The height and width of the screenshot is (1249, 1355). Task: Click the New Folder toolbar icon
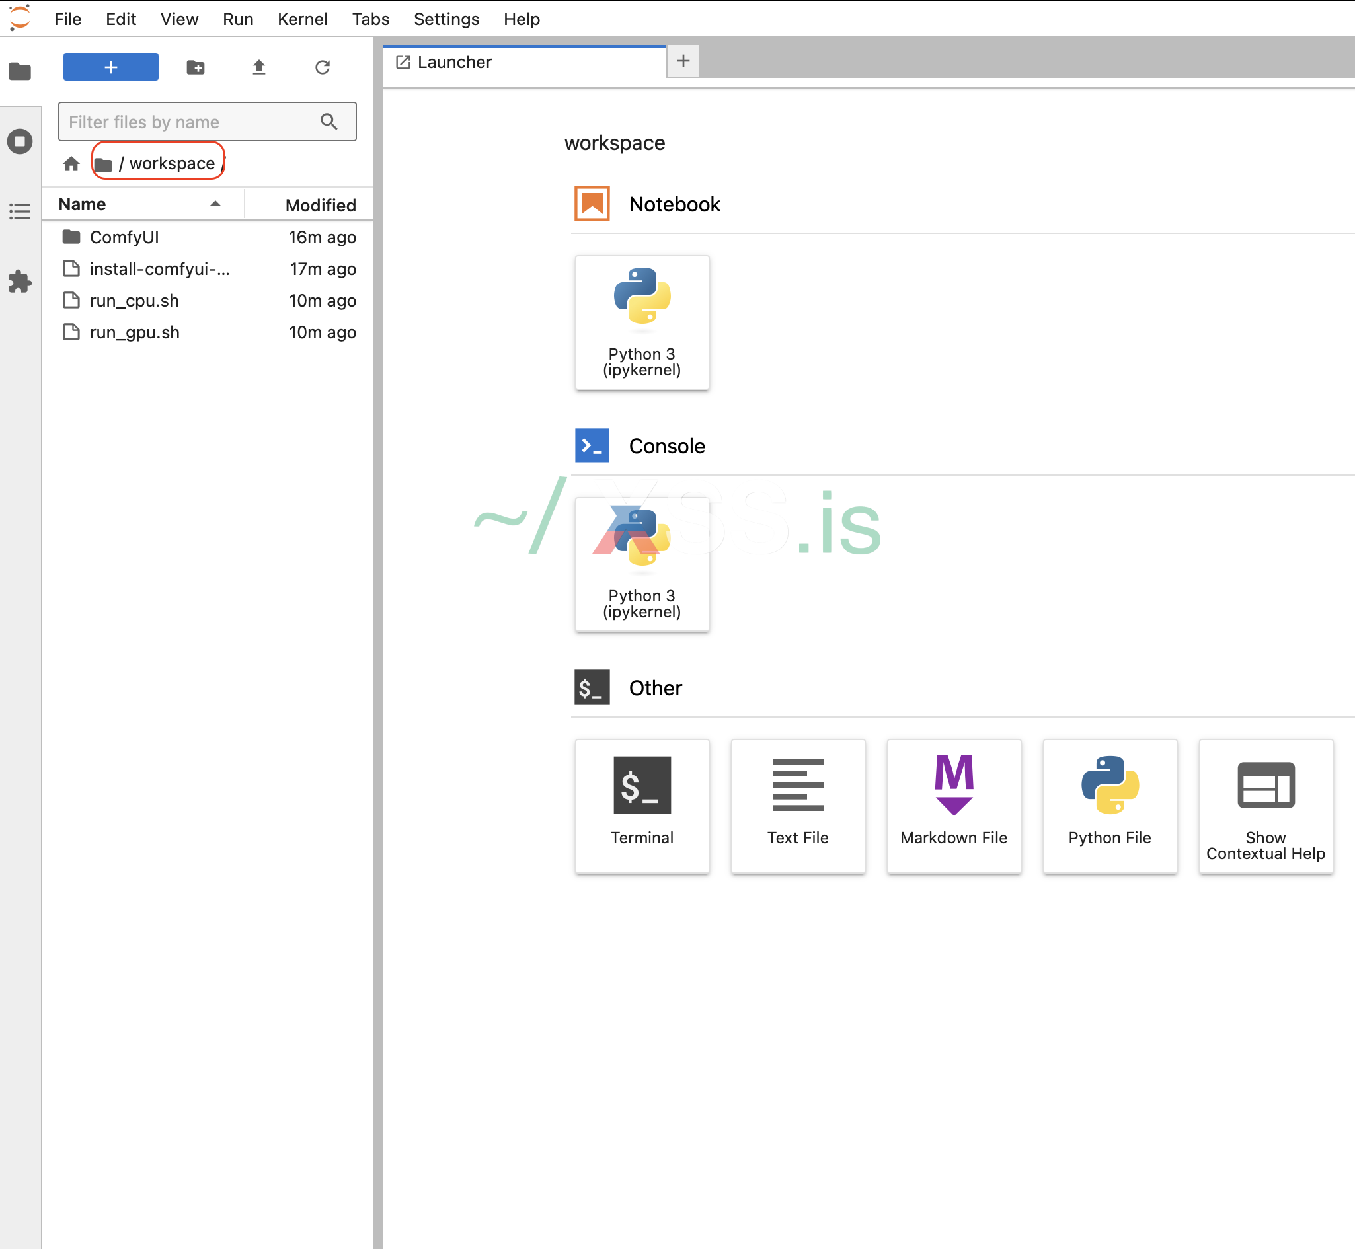[x=196, y=67]
